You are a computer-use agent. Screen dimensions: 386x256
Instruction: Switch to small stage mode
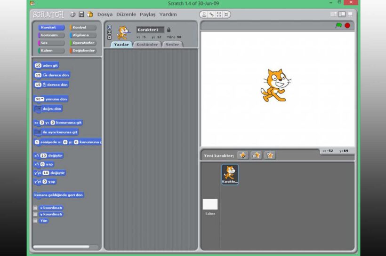coord(333,14)
